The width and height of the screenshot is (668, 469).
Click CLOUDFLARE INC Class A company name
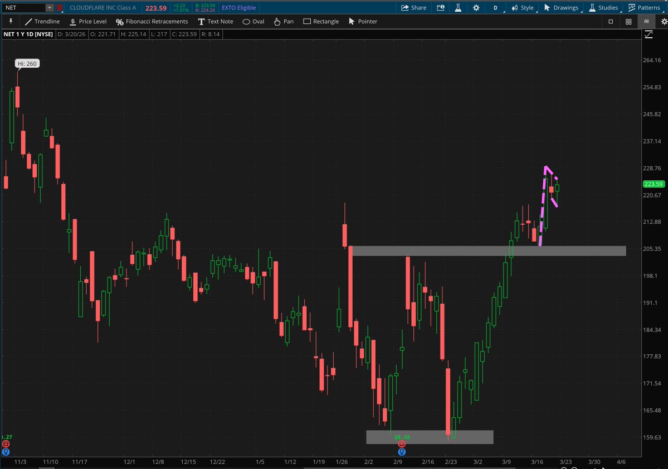(103, 8)
